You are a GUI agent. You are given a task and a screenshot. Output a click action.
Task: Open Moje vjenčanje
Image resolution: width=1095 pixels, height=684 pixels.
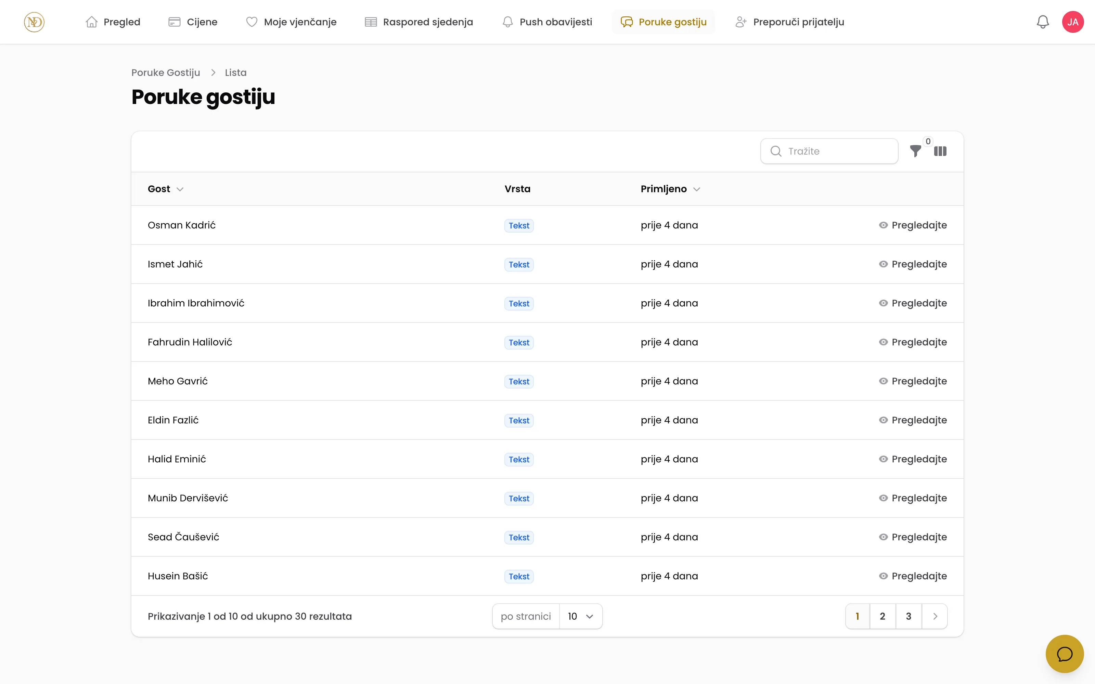point(291,22)
